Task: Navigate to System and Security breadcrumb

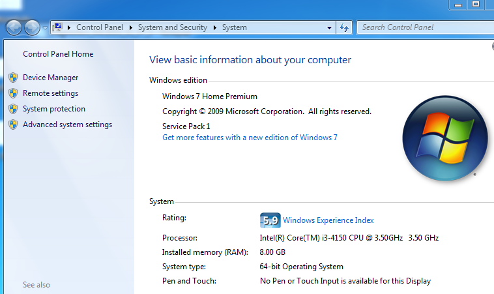Action: 173,27
